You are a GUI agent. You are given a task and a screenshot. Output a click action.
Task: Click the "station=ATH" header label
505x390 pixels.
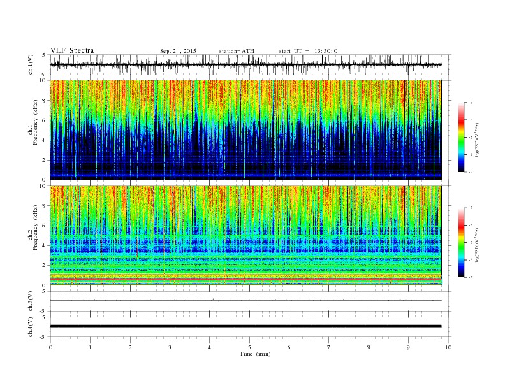237,51
